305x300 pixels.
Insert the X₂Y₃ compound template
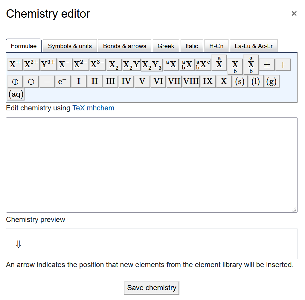tap(151, 64)
